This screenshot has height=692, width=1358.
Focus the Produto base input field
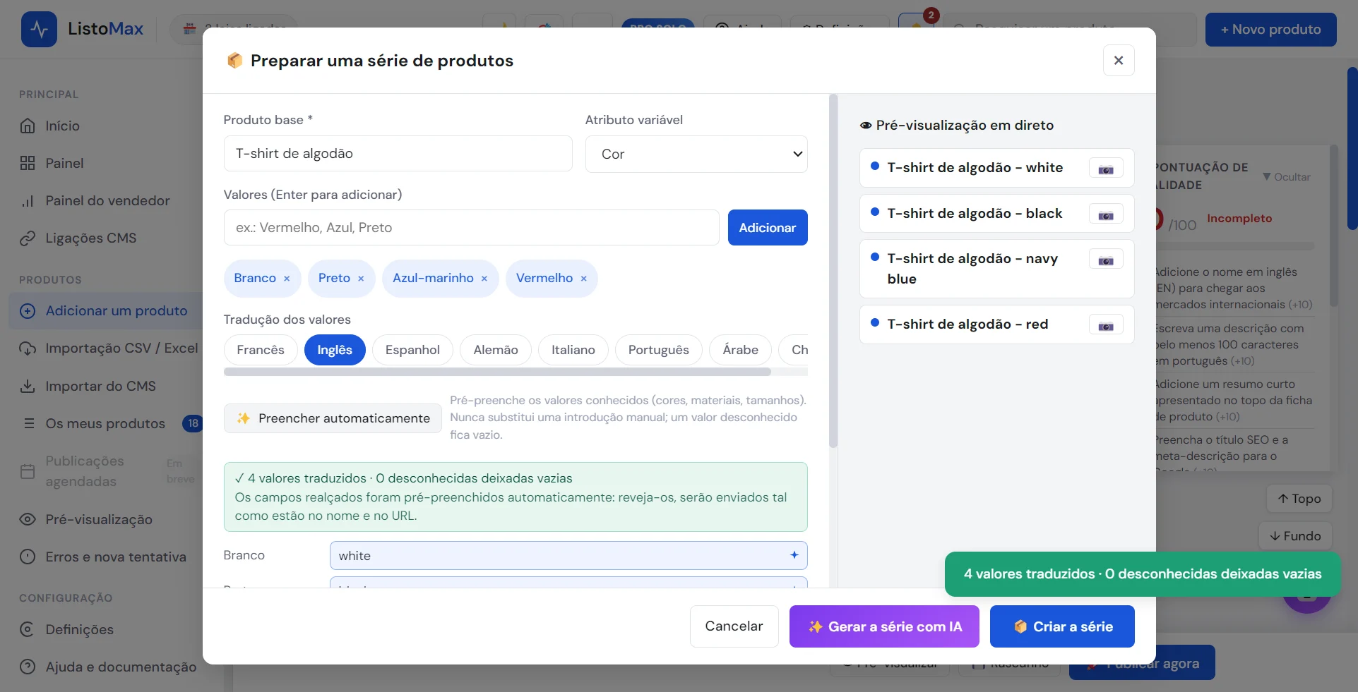coord(398,154)
